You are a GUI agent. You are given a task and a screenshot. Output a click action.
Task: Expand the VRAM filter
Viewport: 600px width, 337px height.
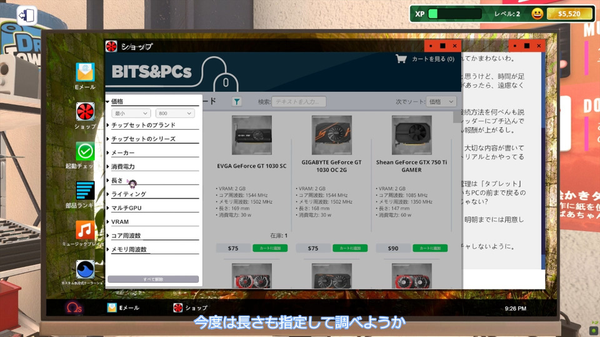(153, 222)
